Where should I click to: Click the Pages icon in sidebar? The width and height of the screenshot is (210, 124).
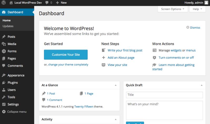pos(4,58)
